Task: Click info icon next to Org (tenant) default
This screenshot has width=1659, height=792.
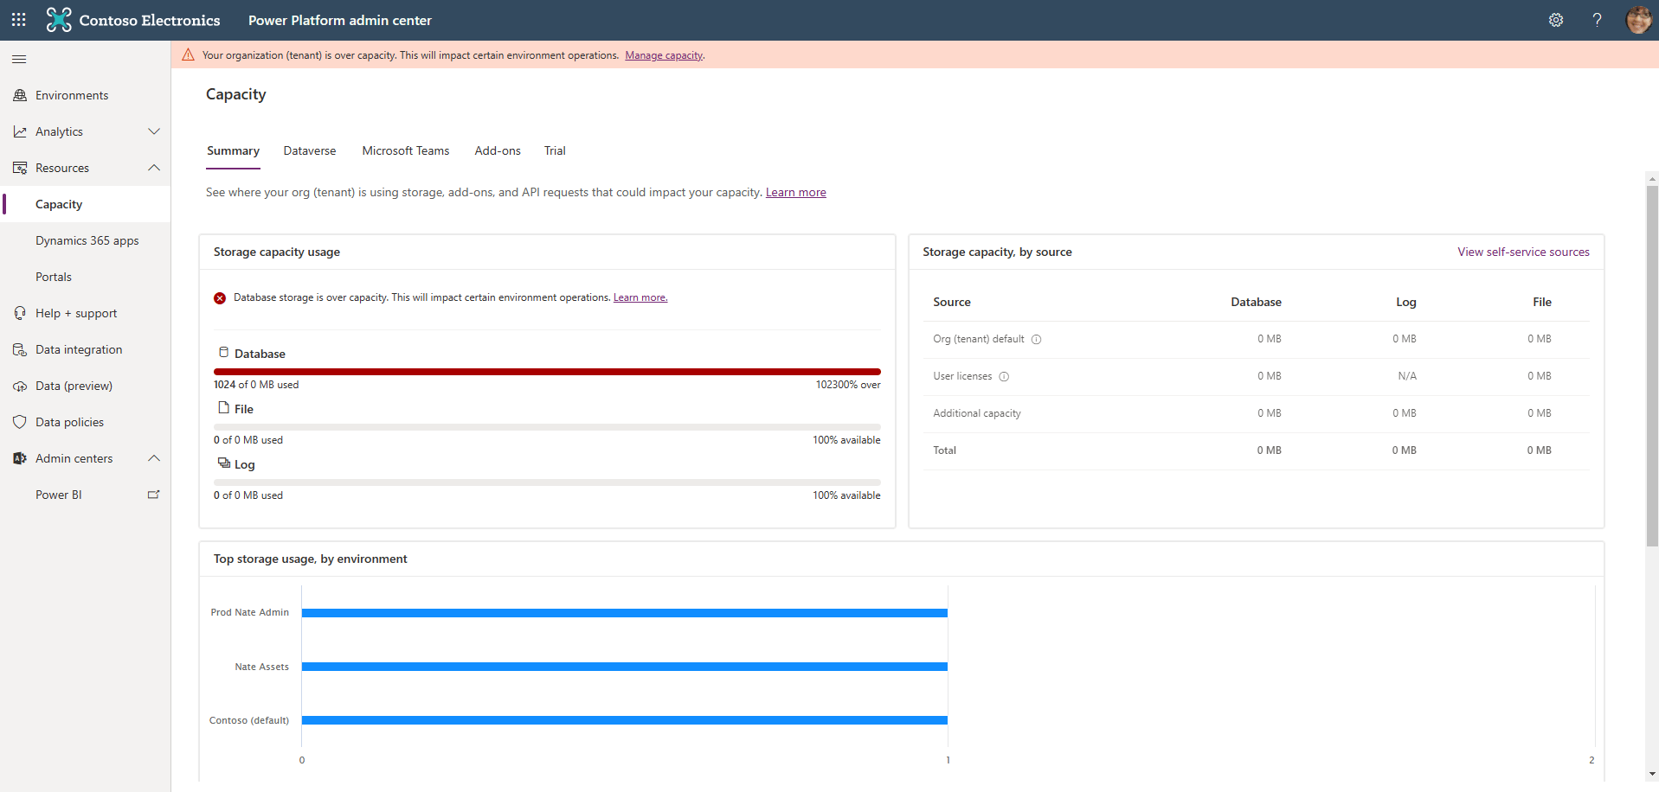Action: click(1036, 340)
